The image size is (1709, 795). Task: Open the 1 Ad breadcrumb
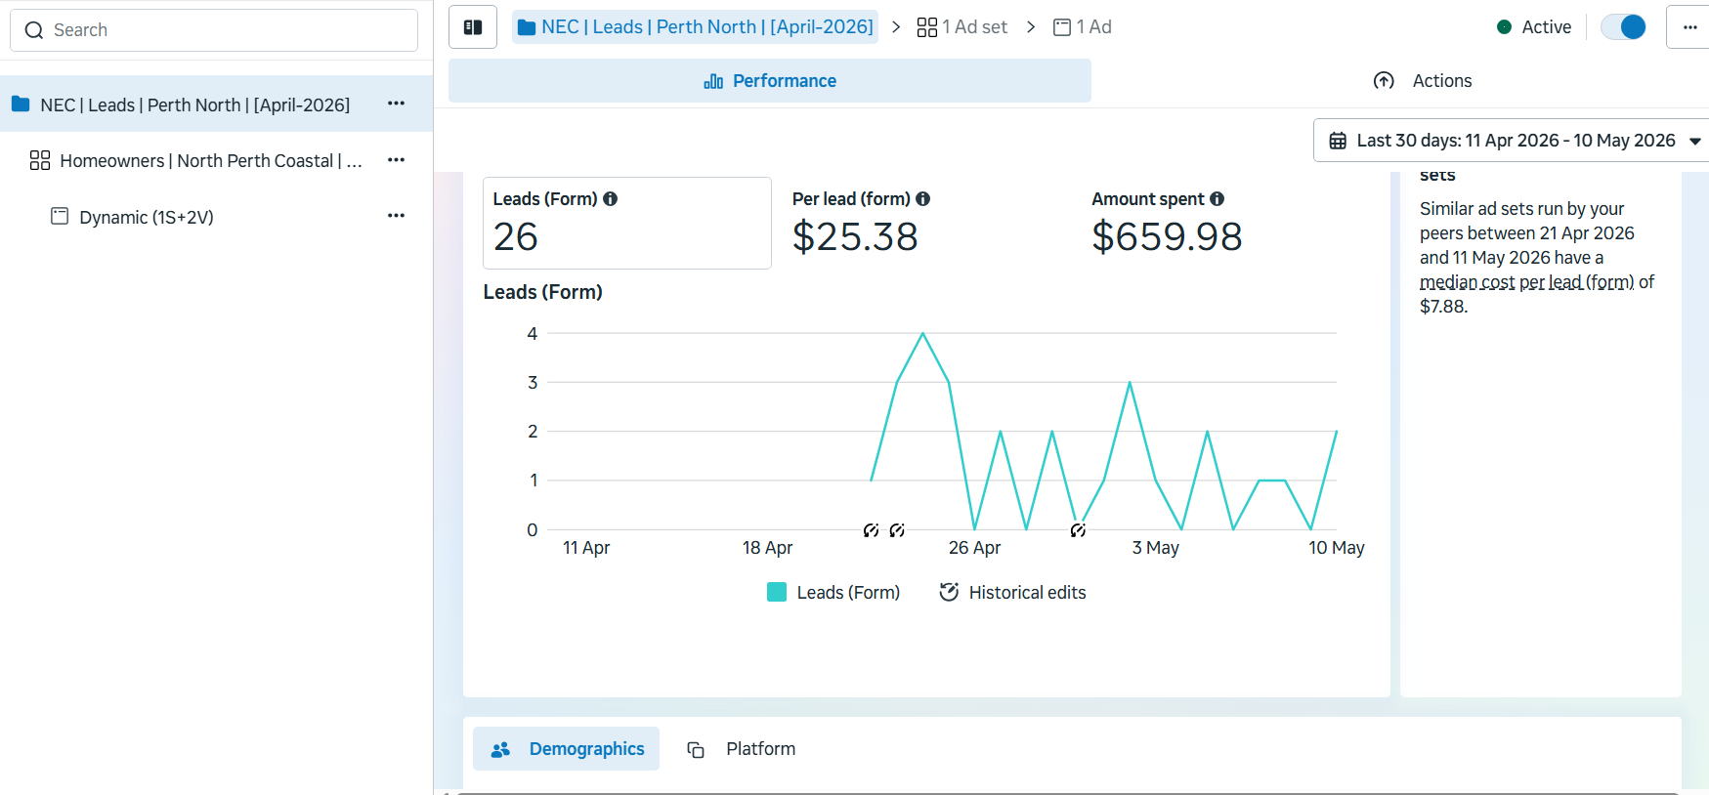pyautogui.click(x=1083, y=27)
